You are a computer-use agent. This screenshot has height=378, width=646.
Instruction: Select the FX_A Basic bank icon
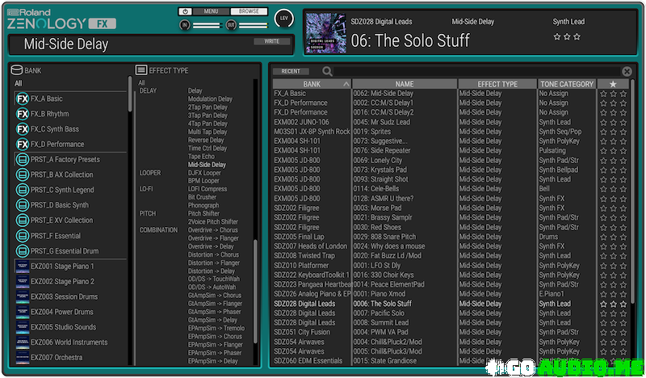[23, 99]
